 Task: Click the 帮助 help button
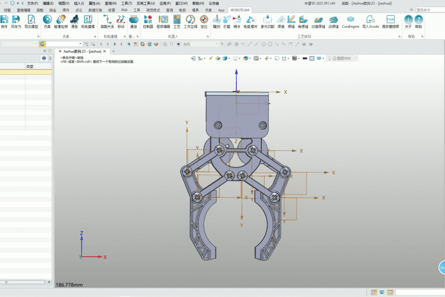(419, 20)
